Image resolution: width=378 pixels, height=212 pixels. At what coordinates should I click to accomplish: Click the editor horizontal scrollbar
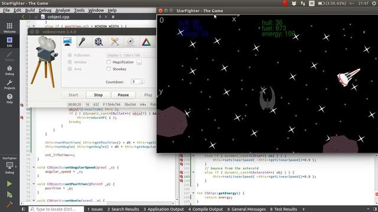[98, 203]
